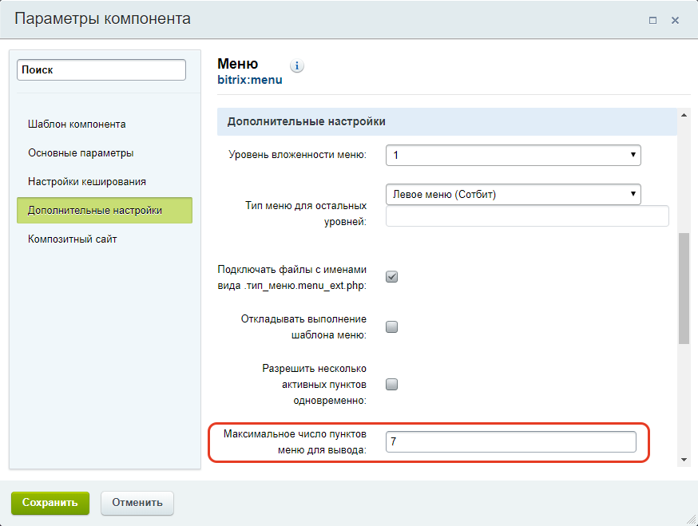Image resolution: width=698 pixels, height=526 pixels.
Task: Click the Максимальное число пунктов input field
Action: pos(511,442)
